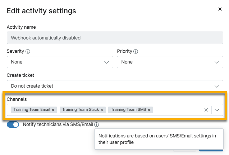This screenshot has height=155, width=229.
Task: Click the SMS/Email settings tooltip text
Action: (157, 139)
